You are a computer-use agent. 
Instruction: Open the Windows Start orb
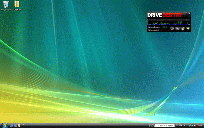pyautogui.click(x=5, y=125)
